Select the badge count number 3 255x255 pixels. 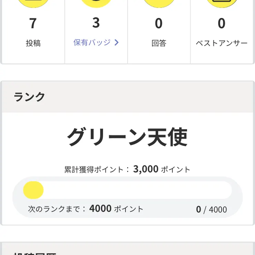click(x=96, y=23)
